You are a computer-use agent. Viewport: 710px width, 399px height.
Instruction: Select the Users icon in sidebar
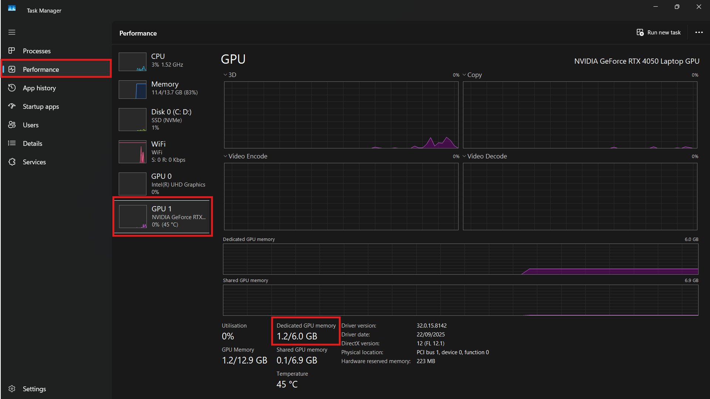pyautogui.click(x=12, y=125)
